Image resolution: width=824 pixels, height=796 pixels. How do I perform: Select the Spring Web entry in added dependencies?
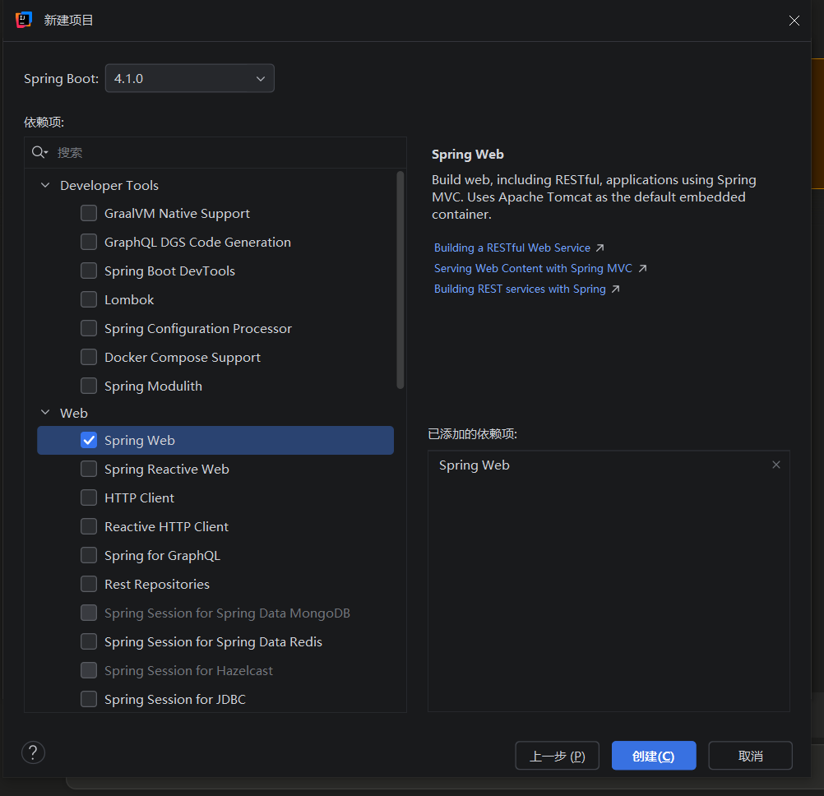474,465
